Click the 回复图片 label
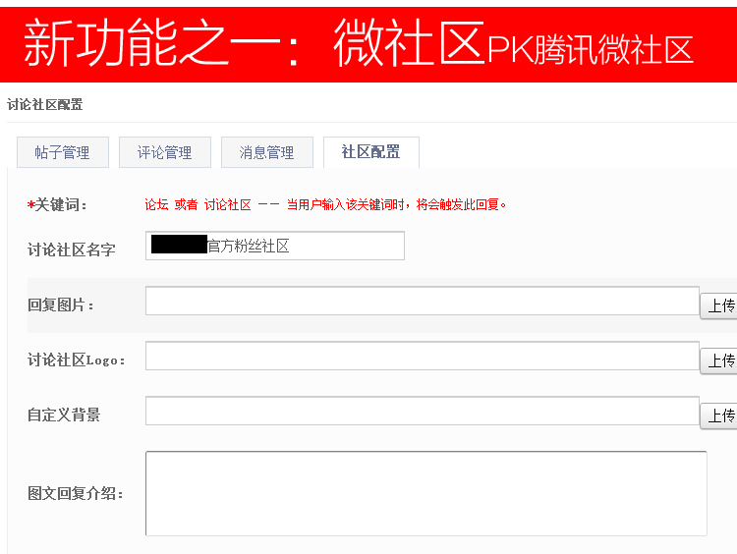 (x=61, y=305)
